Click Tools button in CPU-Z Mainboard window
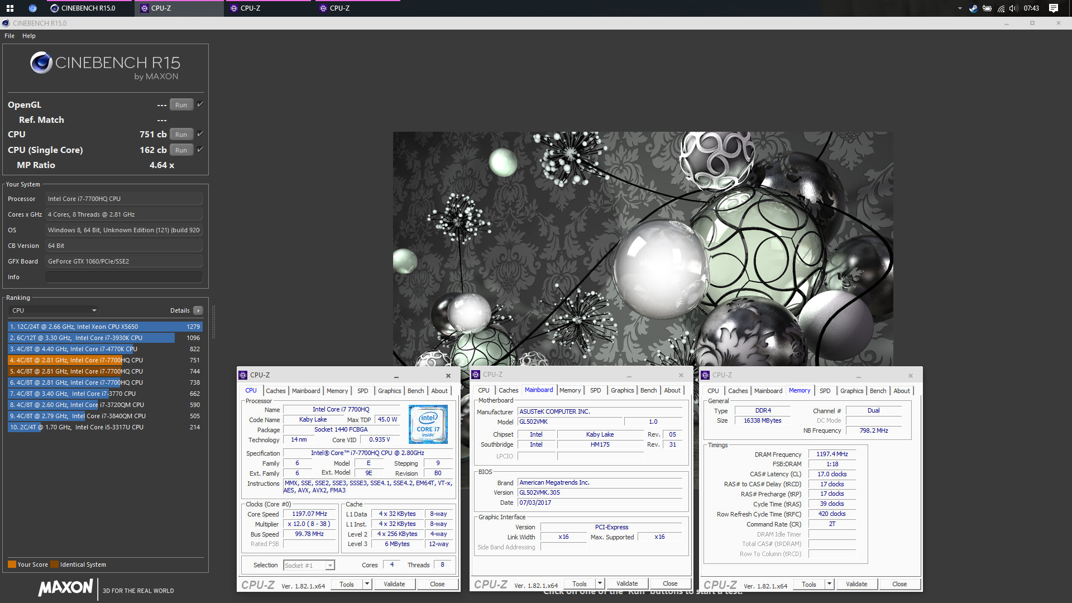This screenshot has height=603, width=1072. pyautogui.click(x=580, y=583)
